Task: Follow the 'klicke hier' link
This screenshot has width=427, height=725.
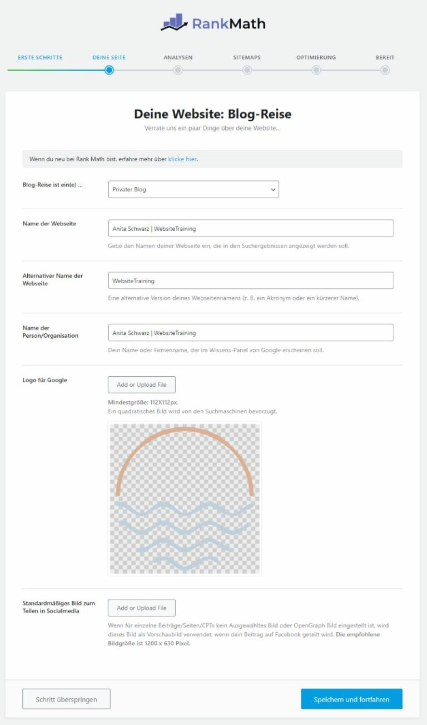Action: coord(182,159)
